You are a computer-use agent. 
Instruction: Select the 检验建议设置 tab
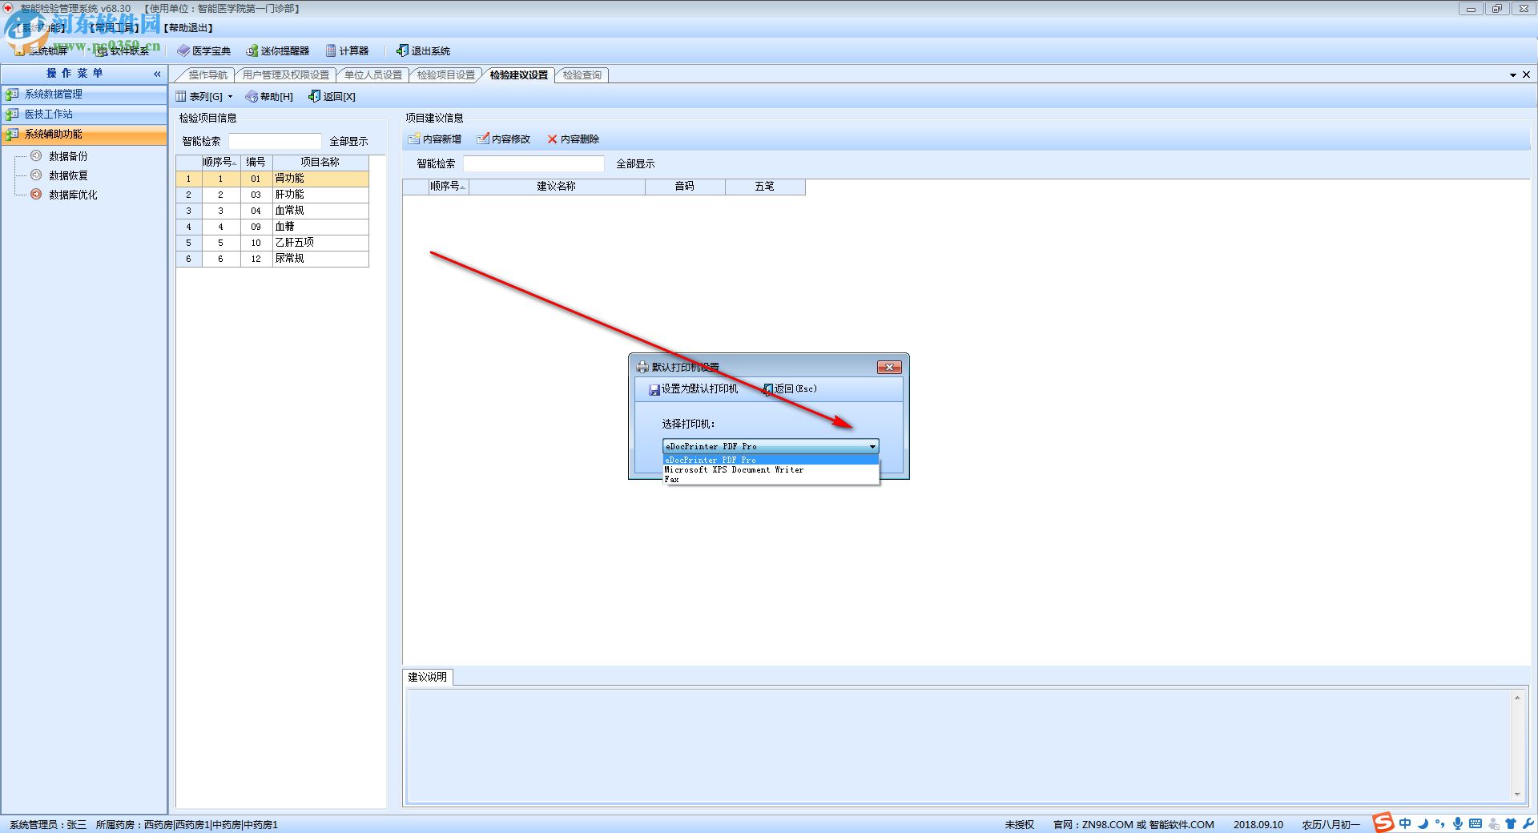point(519,74)
